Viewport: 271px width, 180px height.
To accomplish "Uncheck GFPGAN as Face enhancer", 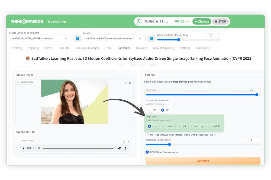I will 147,152.
